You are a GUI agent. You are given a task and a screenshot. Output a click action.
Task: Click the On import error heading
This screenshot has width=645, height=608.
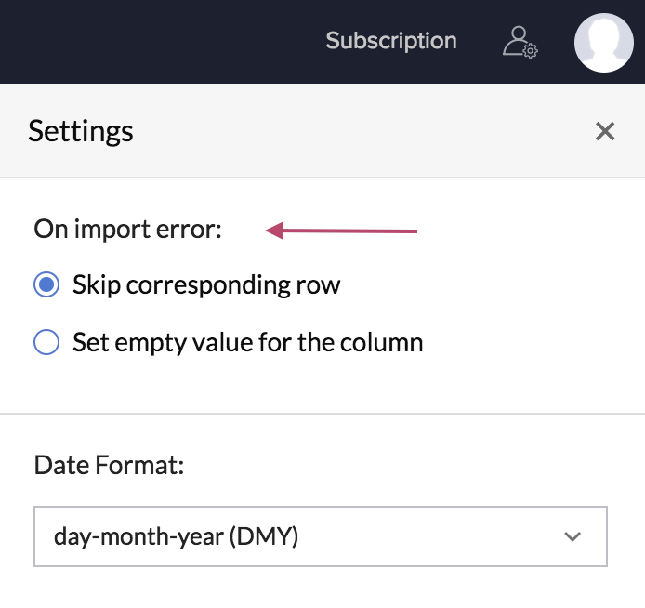coord(128,229)
